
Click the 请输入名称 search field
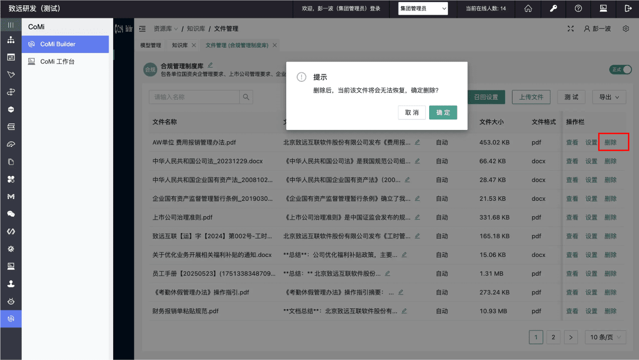[194, 97]
